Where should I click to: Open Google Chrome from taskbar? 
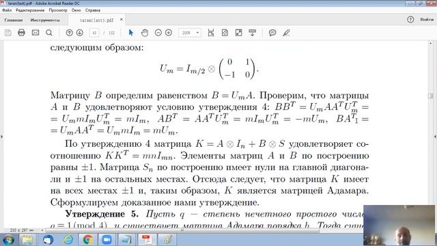pyautogui.click(x=87, y=240)
